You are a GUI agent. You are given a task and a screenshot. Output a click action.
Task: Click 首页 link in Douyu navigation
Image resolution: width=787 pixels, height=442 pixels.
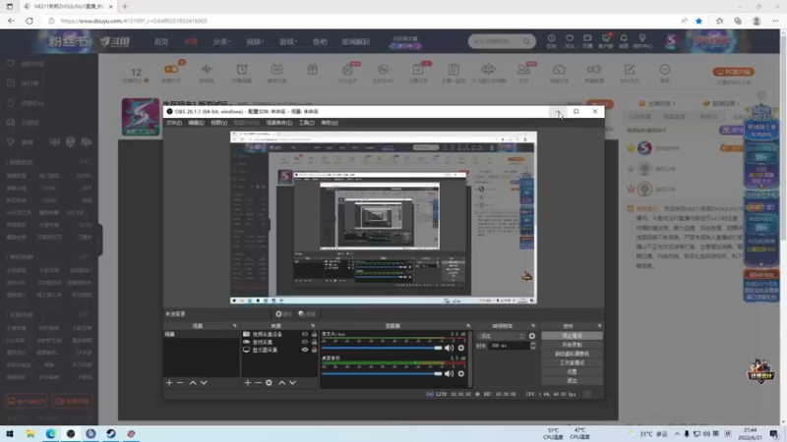point(161,41)
